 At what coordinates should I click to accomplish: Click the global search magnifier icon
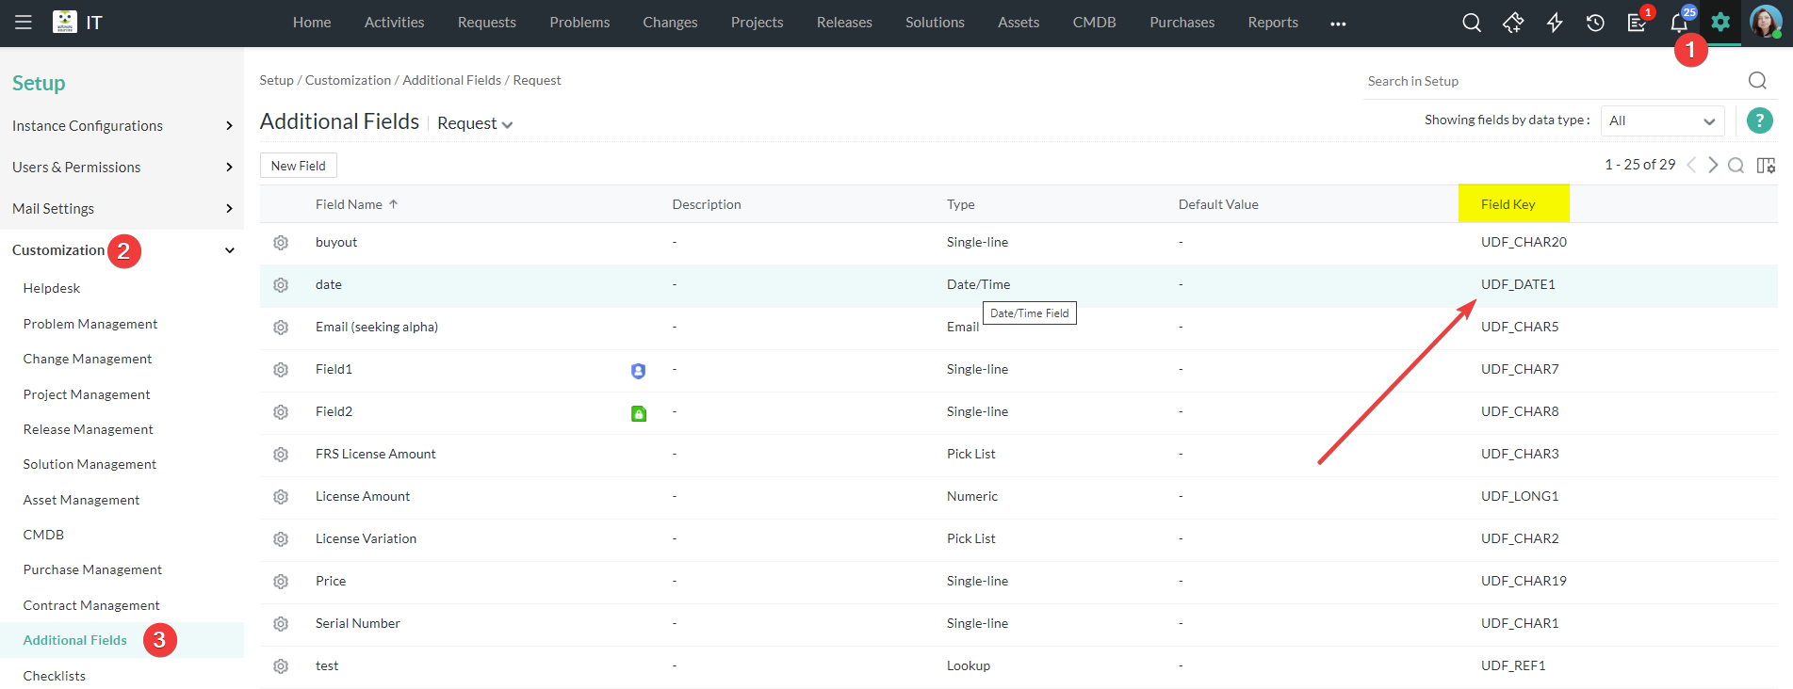[1471, 23]
